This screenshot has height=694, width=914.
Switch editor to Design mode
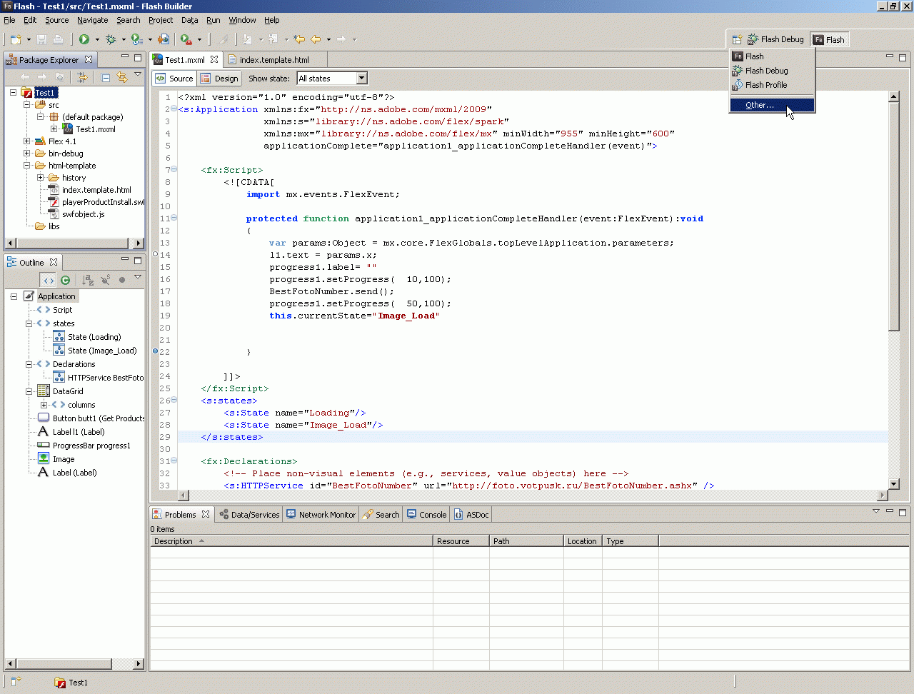pyautogui.click(x=220, y=79)
